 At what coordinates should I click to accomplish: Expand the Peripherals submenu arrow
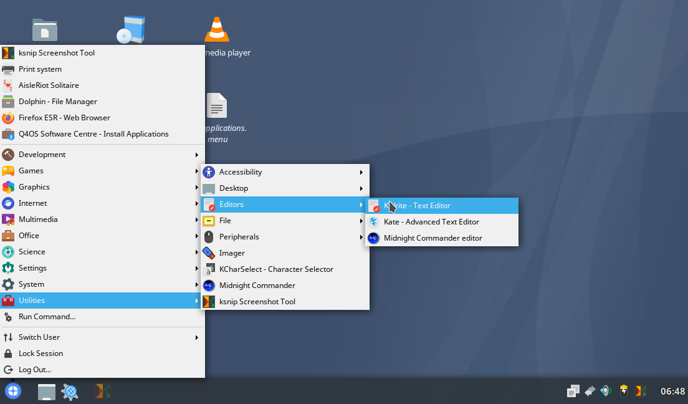(x=361, y=237)
